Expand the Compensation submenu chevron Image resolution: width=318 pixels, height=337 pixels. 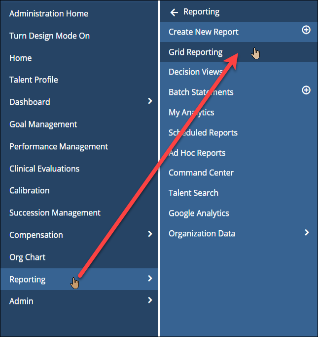coord(150,234)
